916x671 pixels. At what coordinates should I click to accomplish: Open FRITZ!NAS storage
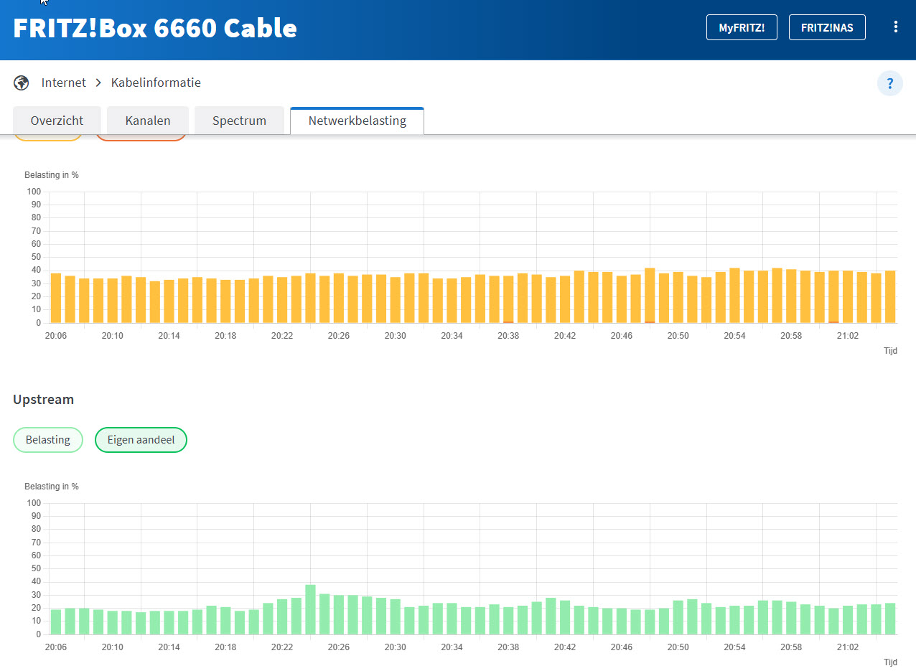pyautogui.click(x=827, y=27)
